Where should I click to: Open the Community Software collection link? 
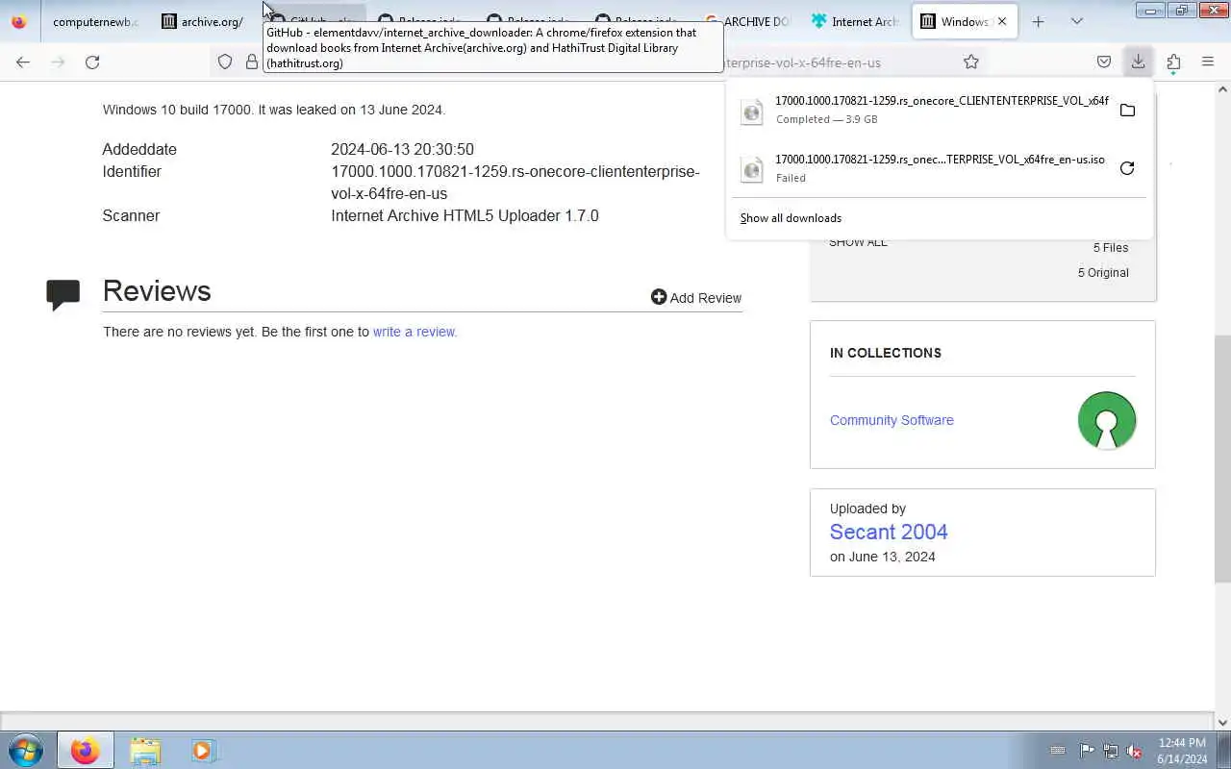892,420
